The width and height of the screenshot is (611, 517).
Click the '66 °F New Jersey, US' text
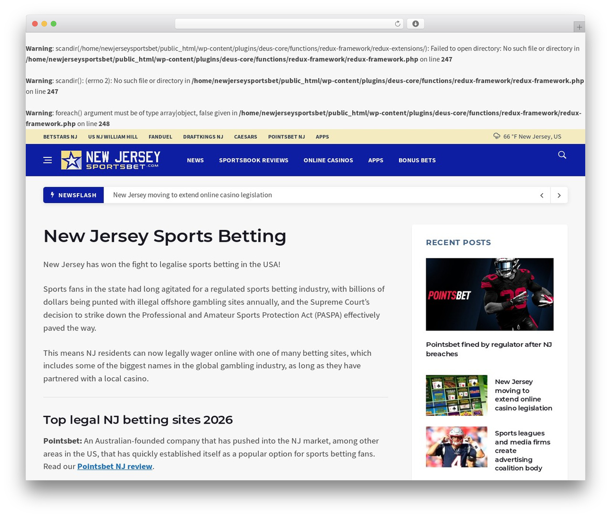pos(532,137)
